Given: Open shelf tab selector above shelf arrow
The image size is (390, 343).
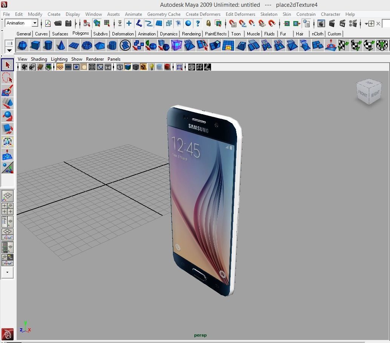Looking at the screenshot, I should [9, 43].
